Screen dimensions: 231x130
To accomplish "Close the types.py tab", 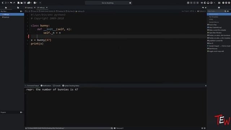I will 35,8.
